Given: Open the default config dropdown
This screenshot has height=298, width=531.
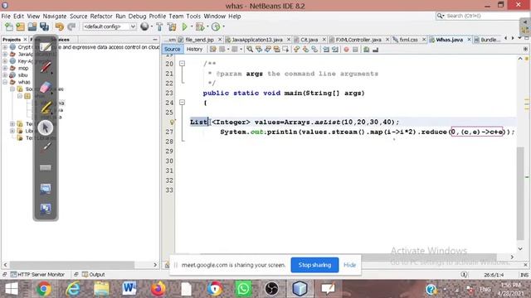Looking at the screenshot, I should (110, 26).
